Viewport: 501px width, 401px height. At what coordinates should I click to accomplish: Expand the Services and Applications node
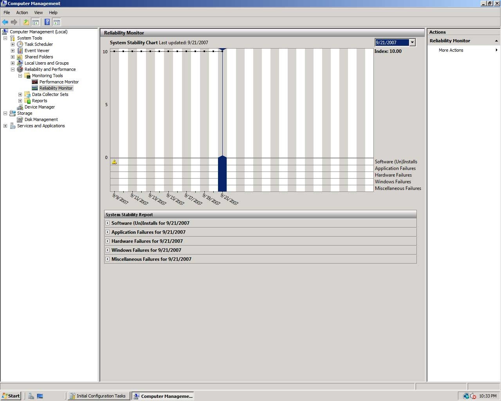pos(5,126)
